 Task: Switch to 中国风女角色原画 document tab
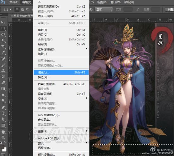click(x=21, y=16)
